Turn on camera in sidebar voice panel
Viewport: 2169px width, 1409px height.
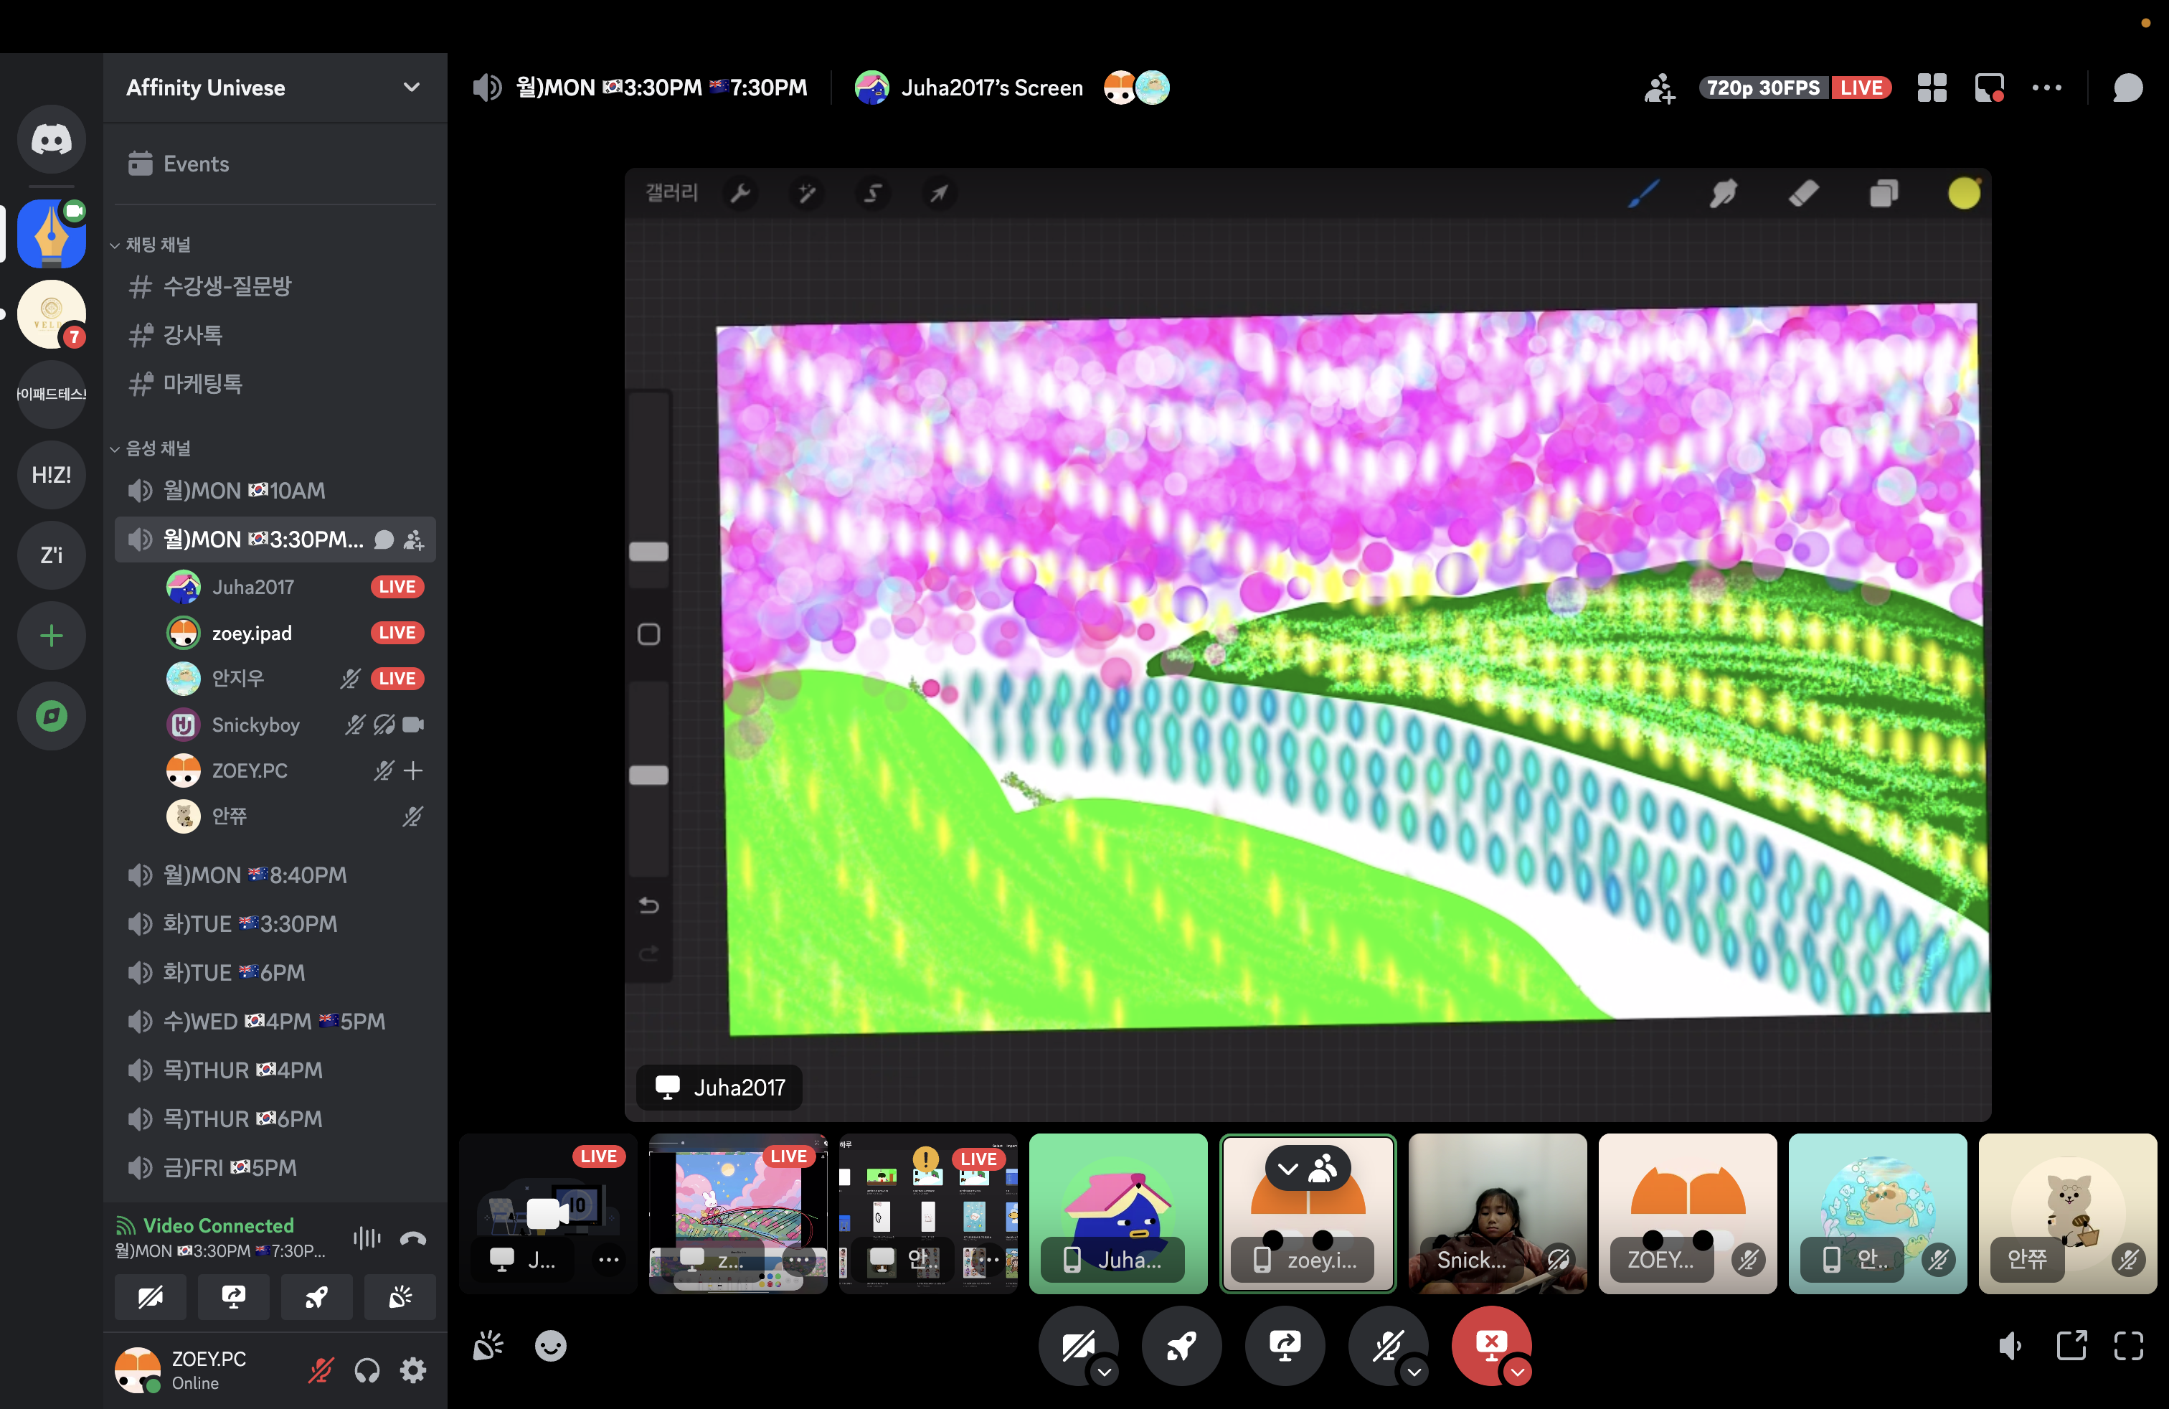click(x=151, y=1297)
